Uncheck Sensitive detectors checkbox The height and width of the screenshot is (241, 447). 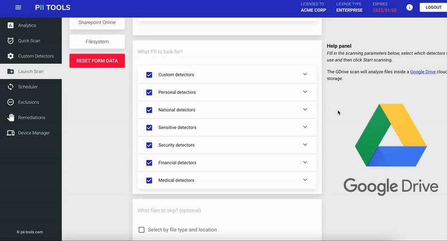click(149, 128)
